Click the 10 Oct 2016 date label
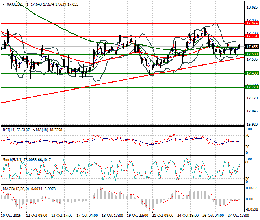Screen dimensions: 260x220 [11, 216]
